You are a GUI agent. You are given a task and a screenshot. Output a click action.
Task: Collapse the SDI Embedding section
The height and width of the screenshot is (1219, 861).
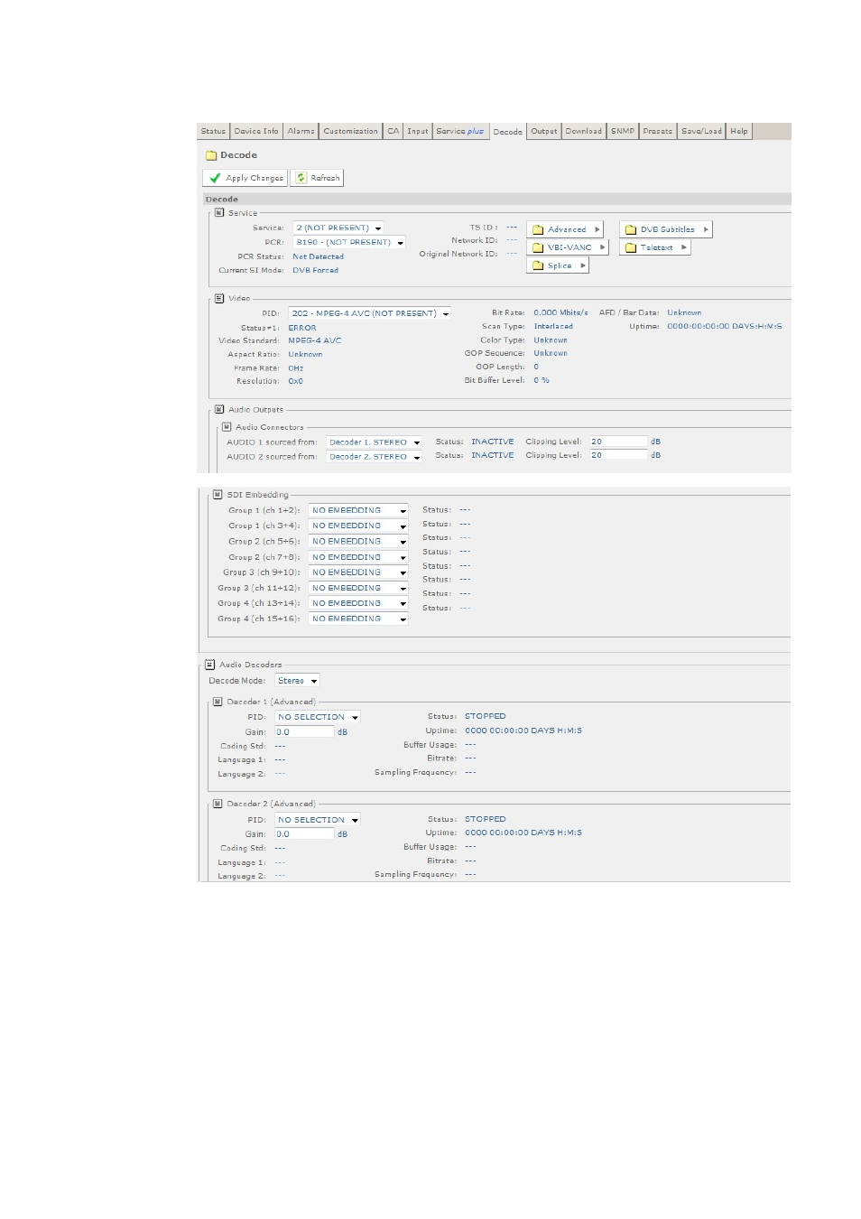coord(218,495)
